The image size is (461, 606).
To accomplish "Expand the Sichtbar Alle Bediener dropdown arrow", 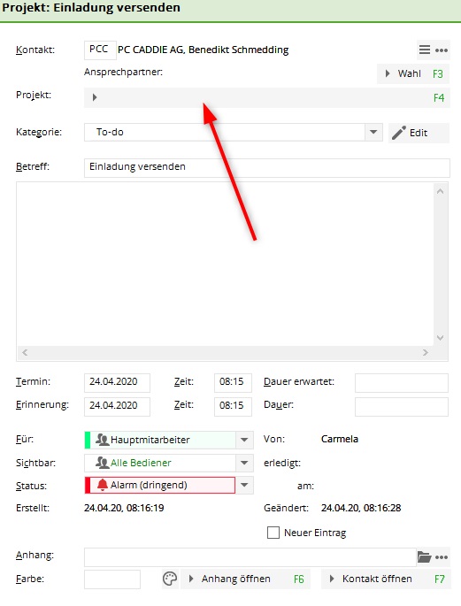I will [244, 463].
